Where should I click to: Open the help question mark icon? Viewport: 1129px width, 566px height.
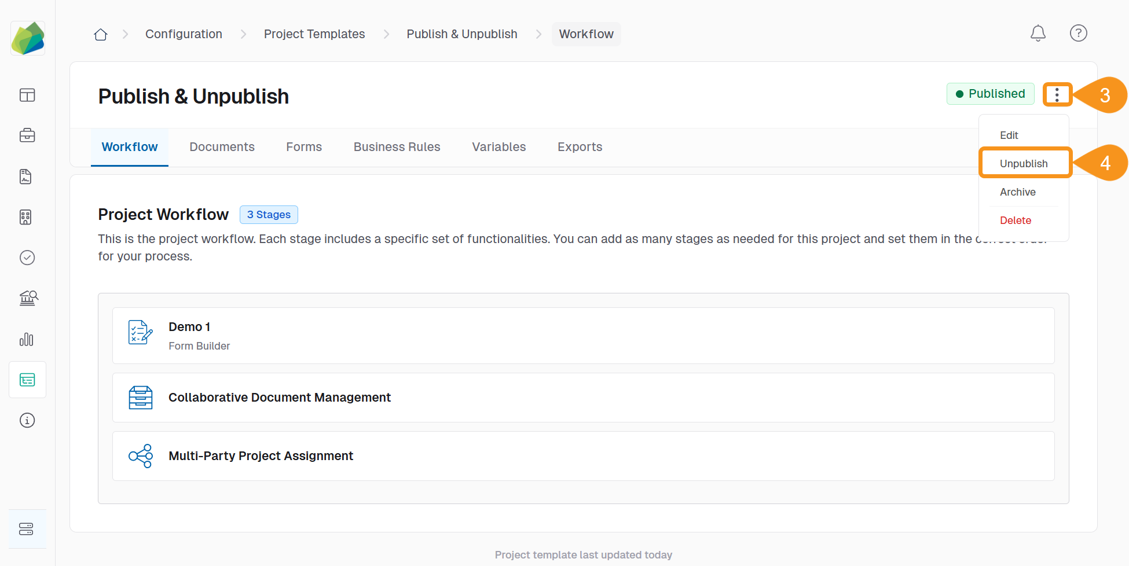(1078, 34)
